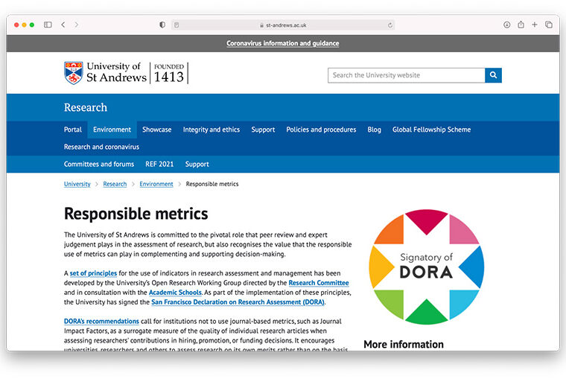Click the FOUNDED 1413 logo text

(169, 73)
